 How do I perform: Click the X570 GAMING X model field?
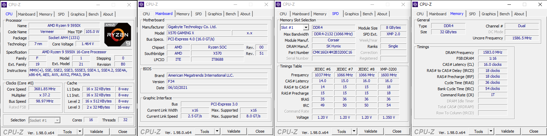click(199, 33)
